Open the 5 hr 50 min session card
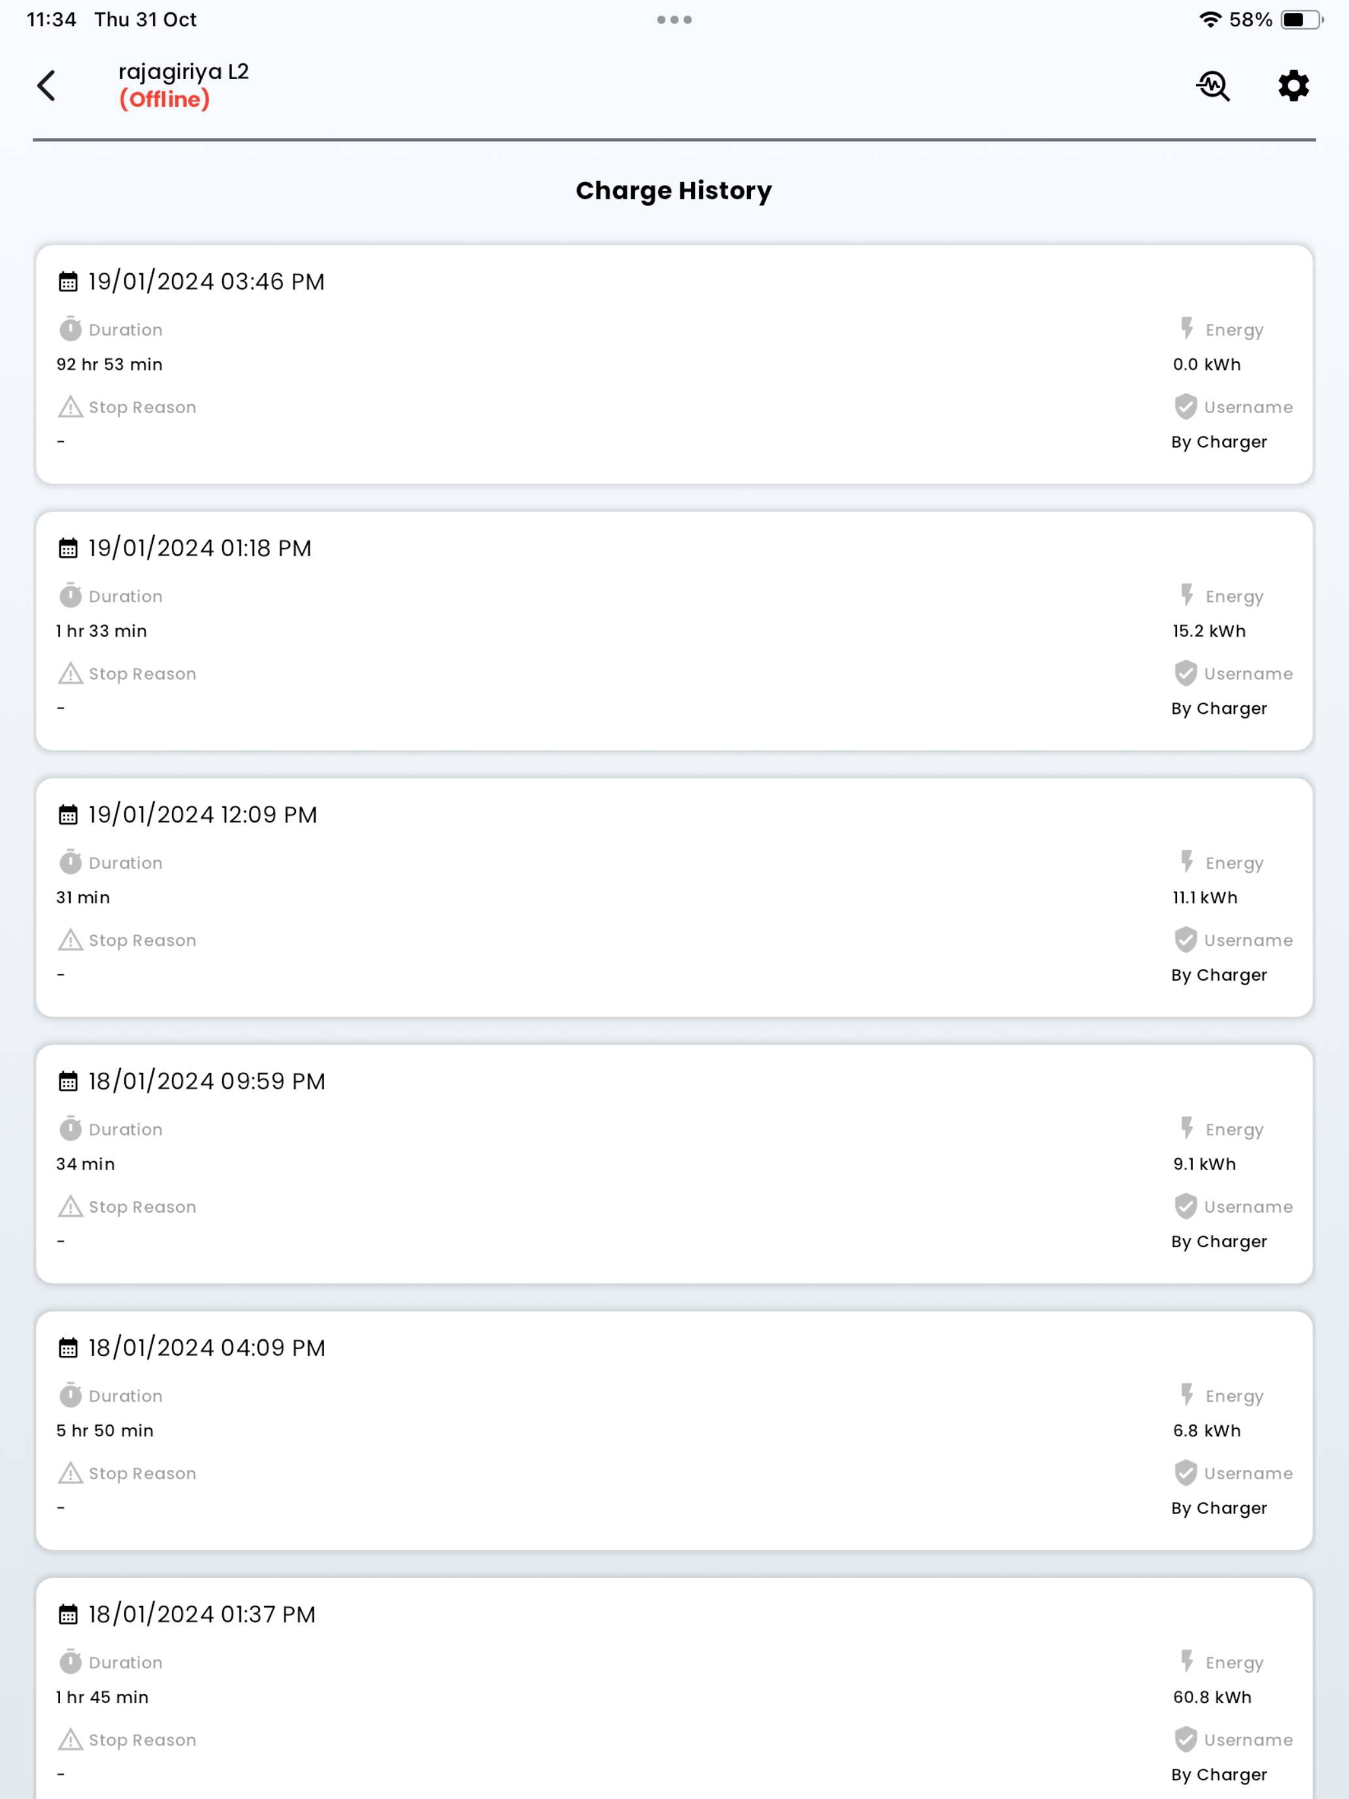Viewport: 1349px width, 1799px height. tap(674, 1430)
